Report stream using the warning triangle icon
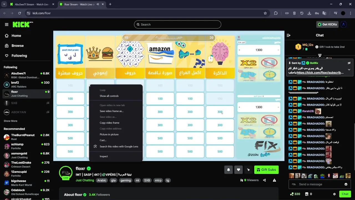 pos(274,180)
